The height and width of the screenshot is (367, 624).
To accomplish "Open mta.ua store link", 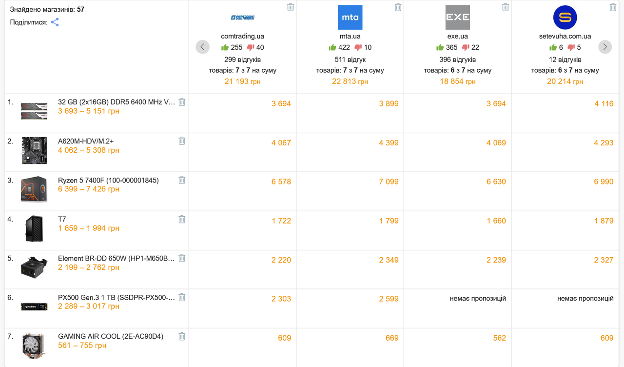I will coord(350,36).
